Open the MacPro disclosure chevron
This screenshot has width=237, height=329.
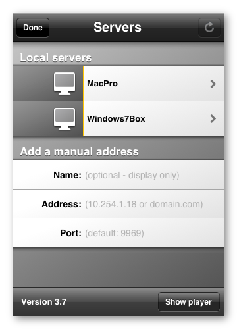pos(213,84)
